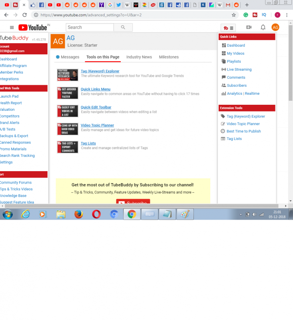
Task: Click Best Time to Publish clock icon
Action: coord(223,131)
